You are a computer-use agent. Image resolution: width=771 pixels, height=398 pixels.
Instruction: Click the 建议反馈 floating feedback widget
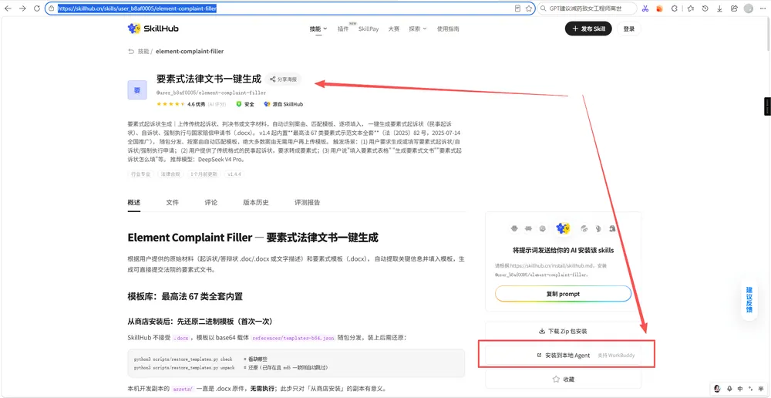tap(749, 299)
